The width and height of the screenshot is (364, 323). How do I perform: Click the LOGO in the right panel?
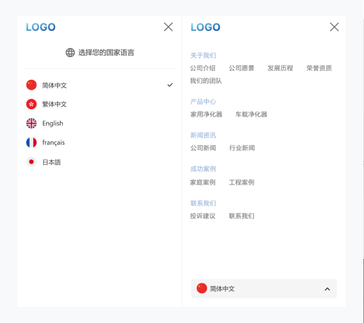[x=205, y=27]
